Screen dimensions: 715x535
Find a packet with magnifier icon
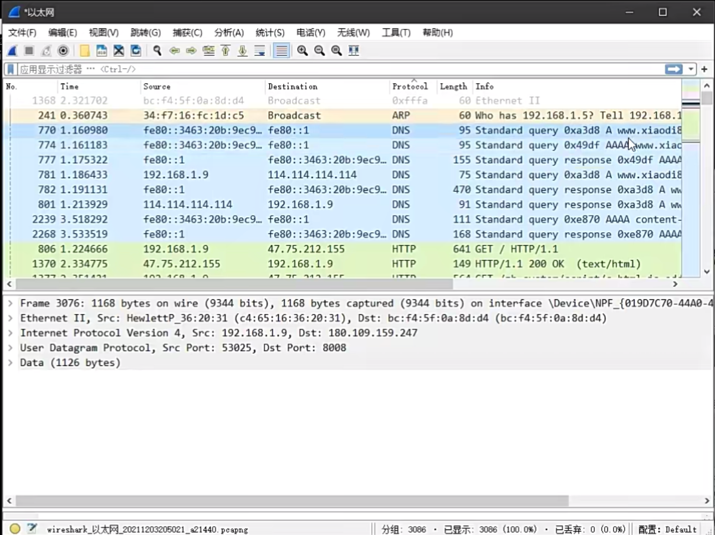pyautogui.click(x=157, y=51)
